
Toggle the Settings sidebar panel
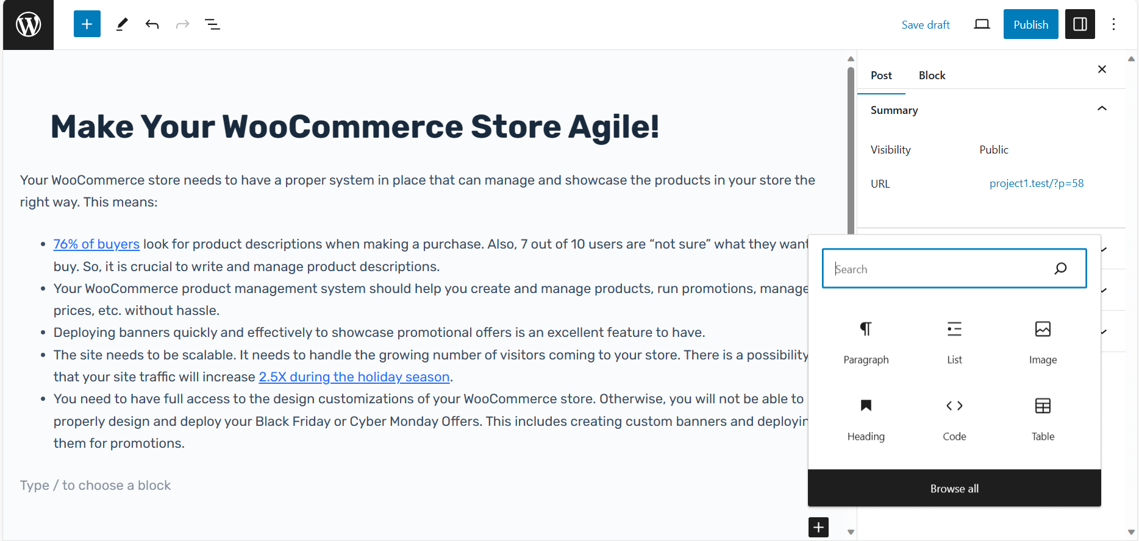(x=1080, y=24)
